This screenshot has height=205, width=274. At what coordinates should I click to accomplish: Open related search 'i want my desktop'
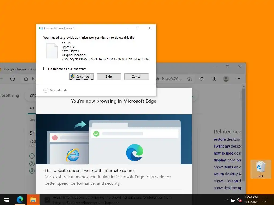click(x=227, y=146)
